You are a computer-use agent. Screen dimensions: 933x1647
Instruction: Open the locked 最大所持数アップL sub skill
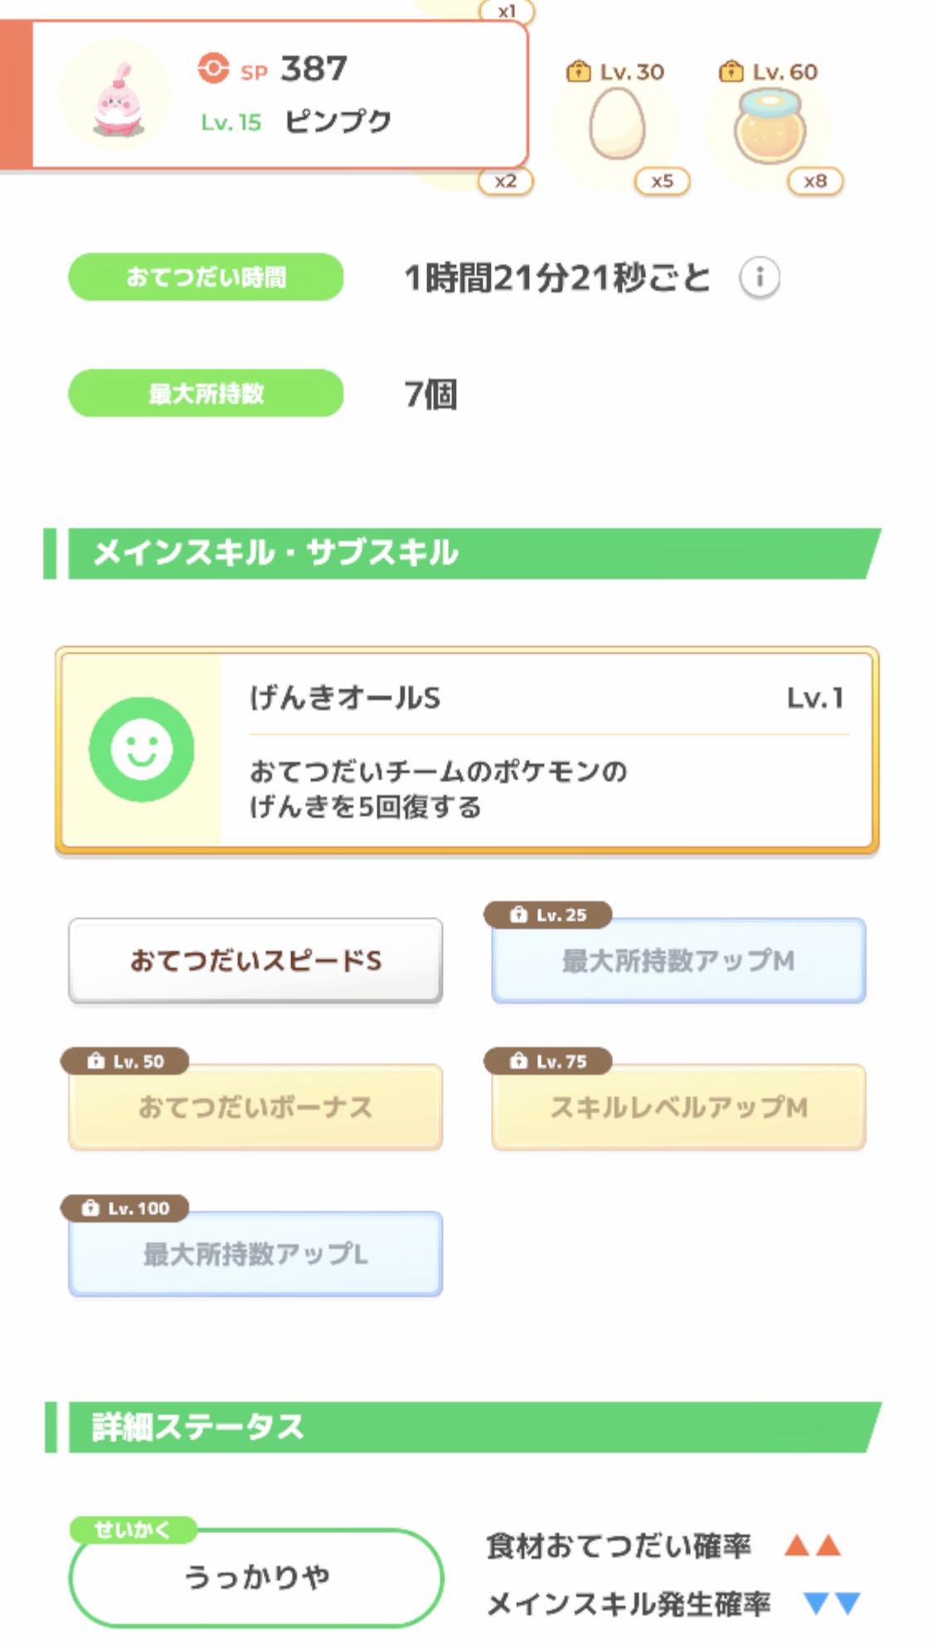tap(255, 1254)
